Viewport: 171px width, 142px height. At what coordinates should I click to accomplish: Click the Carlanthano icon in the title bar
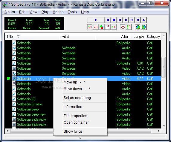point(4,5)
